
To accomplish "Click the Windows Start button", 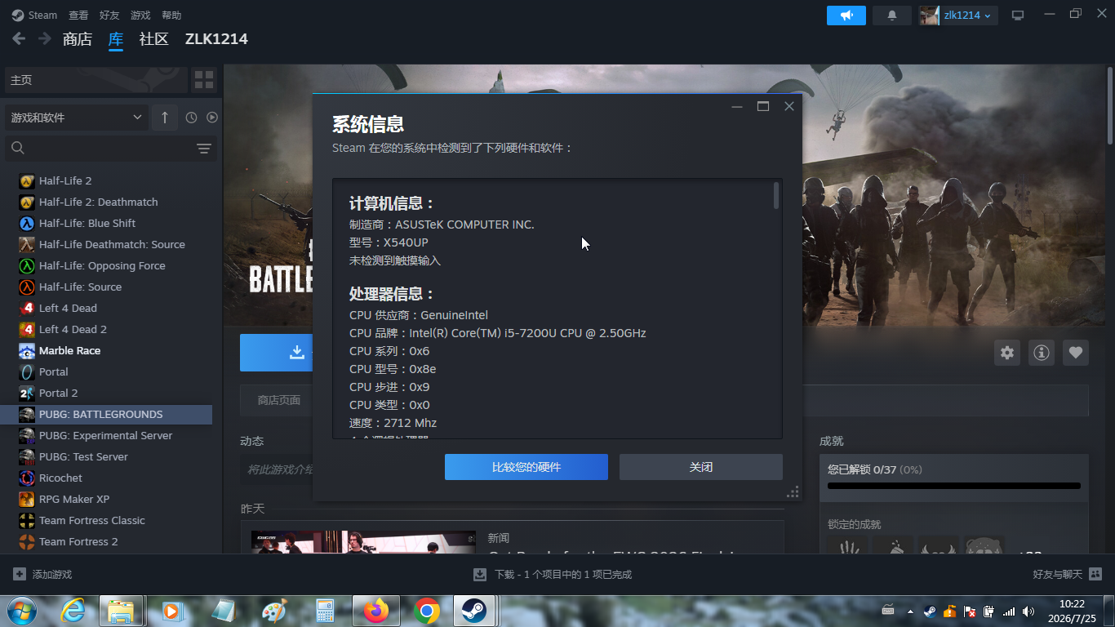I will click(20, 611).
